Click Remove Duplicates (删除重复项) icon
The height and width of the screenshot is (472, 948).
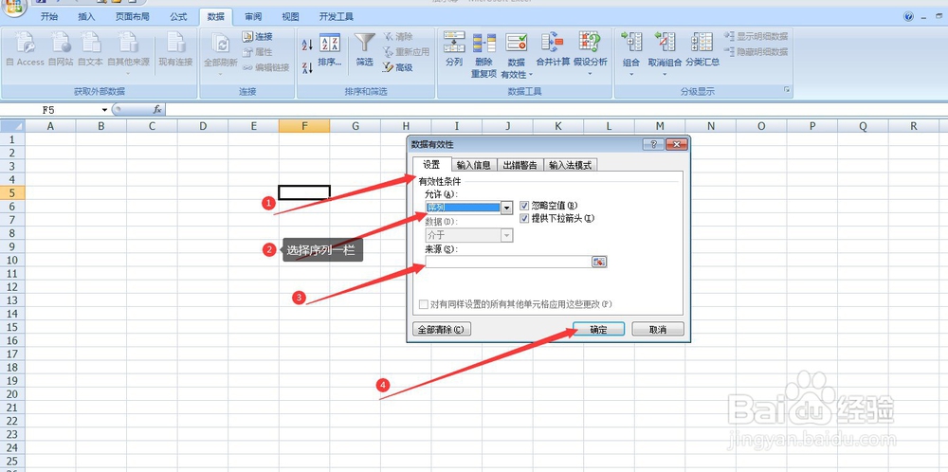click(x=484, y=56)
